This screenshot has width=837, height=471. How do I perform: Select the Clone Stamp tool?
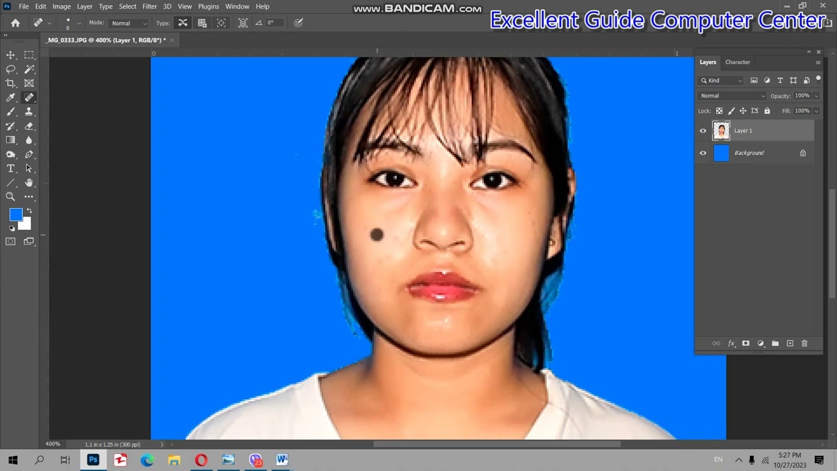point(29,112)
